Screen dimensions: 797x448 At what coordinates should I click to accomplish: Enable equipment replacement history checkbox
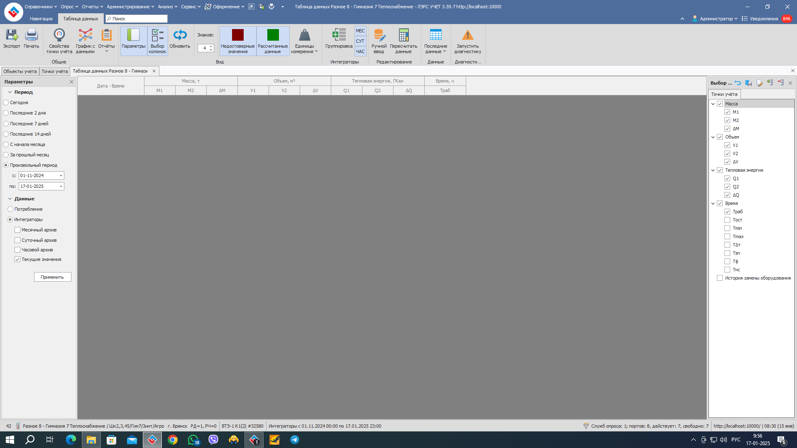[720, 278]
